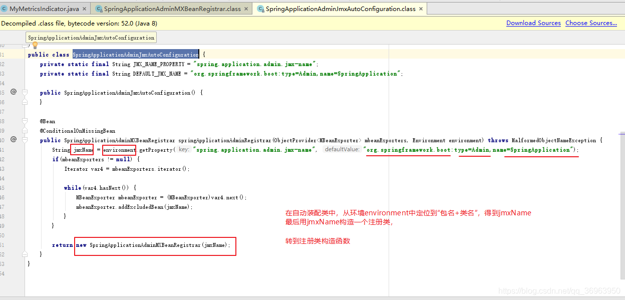Click the var4.hasNext() call
The width and height of the screenshot is (625, 300).
coord(108,188)
